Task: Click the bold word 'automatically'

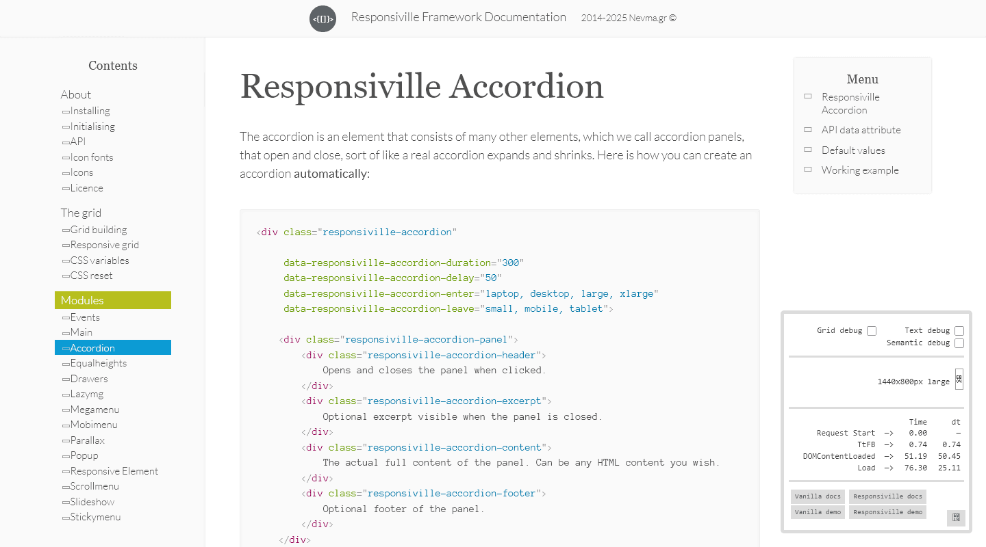Action: point(331,174)
